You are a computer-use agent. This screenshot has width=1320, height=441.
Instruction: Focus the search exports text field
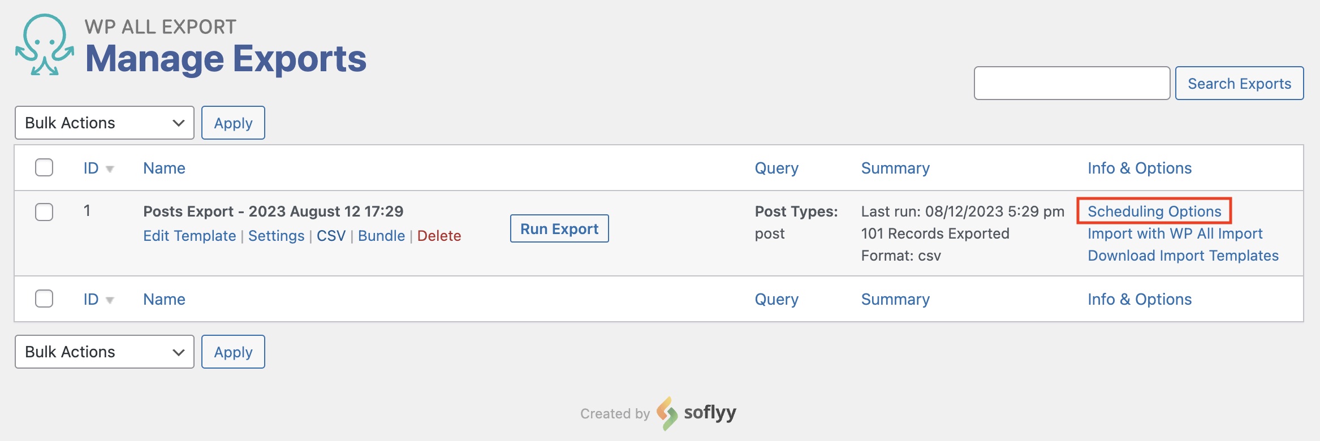coord(1072,84)
